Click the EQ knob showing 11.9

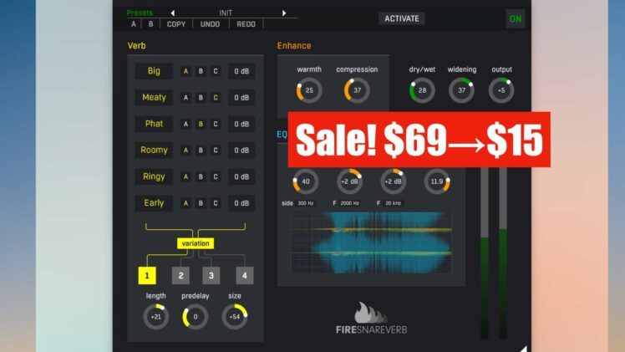(437, 181)
